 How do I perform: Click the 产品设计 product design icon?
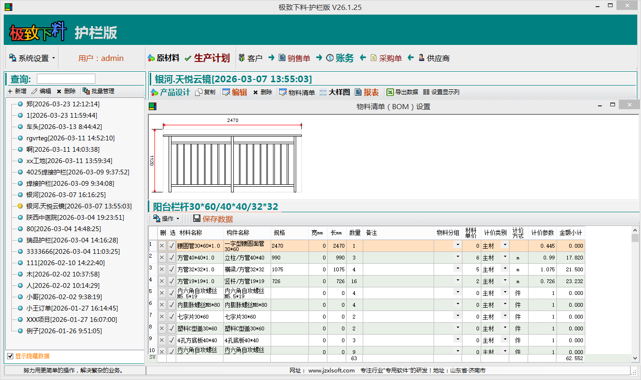pos(170,92)
